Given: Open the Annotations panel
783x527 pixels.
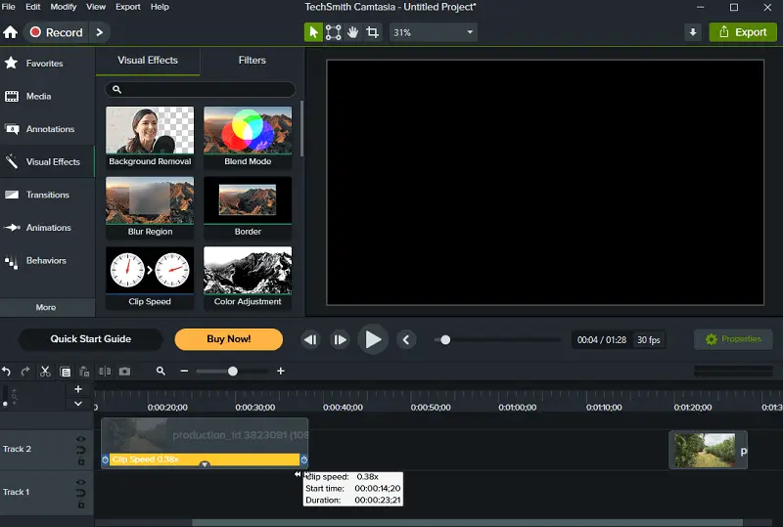Looking at the screenshot, I should coord(47,129).
